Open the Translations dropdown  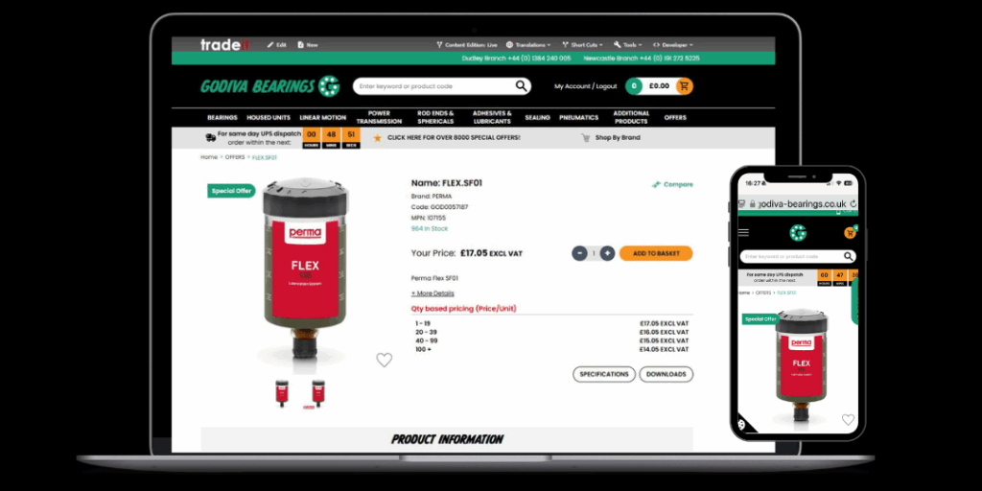(x=528, y=45)
